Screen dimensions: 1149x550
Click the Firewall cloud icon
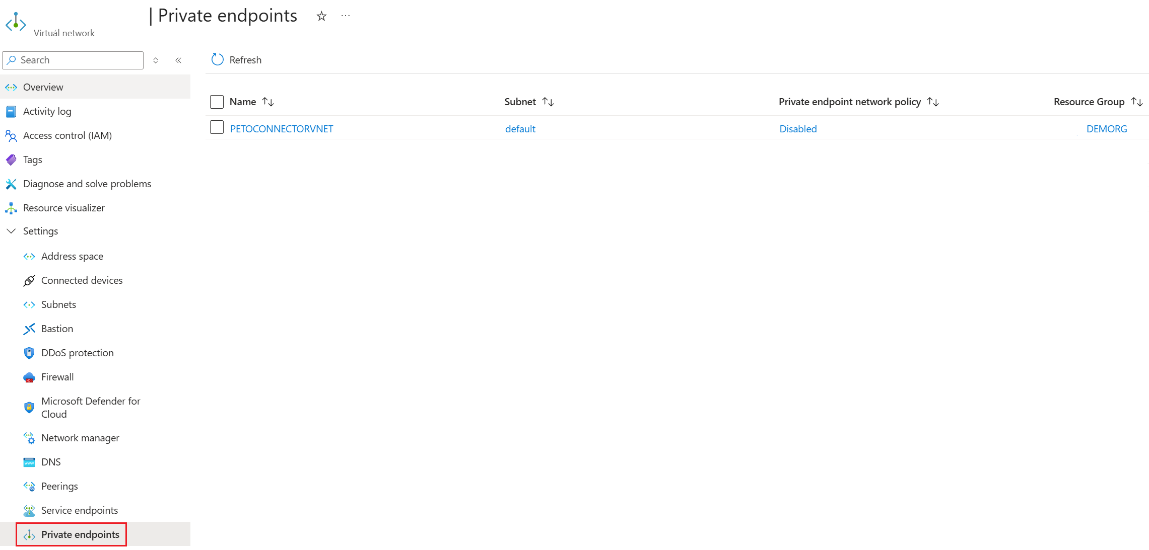tap(29, 377)
